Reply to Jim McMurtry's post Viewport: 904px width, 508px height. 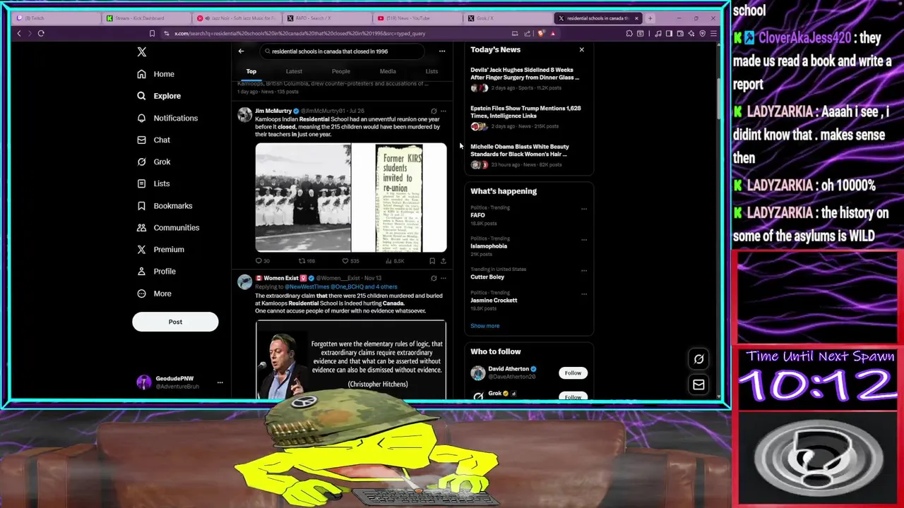[261, 261]
